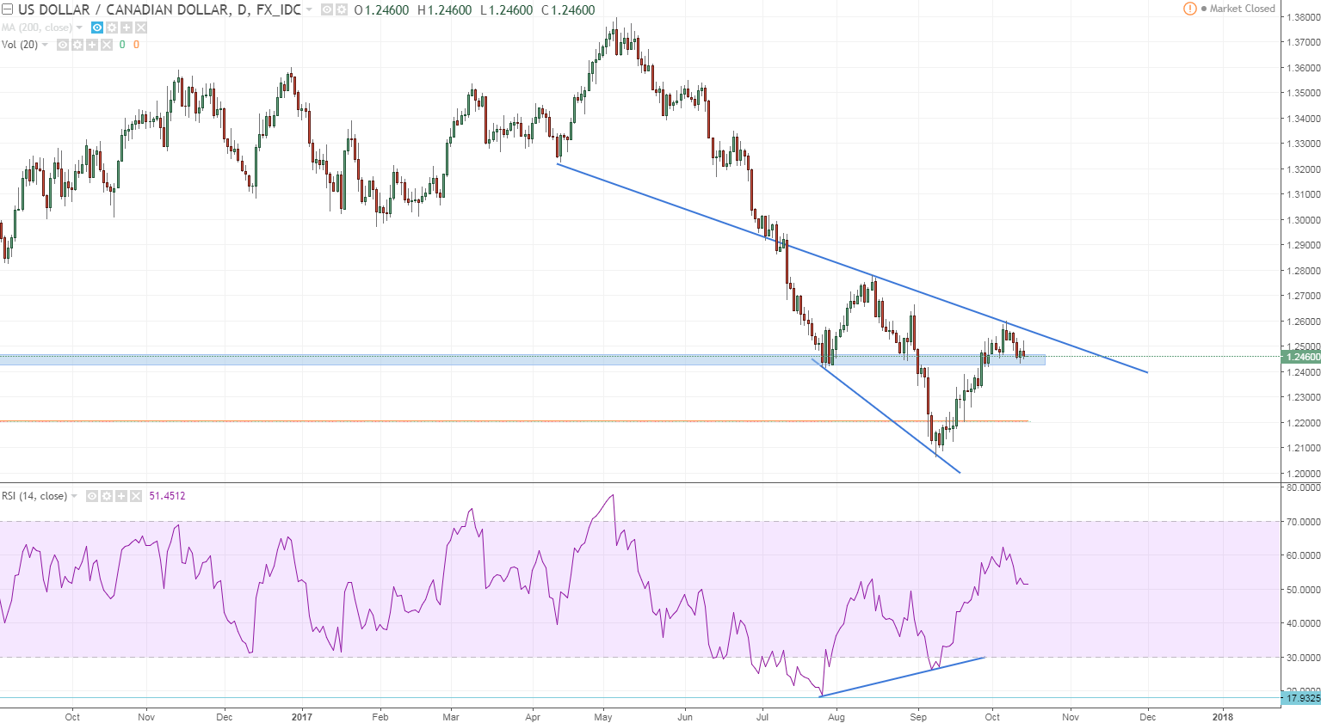Click the plus icon beside RSI (14, close)
1321x723 pixels.
[121, 496]
